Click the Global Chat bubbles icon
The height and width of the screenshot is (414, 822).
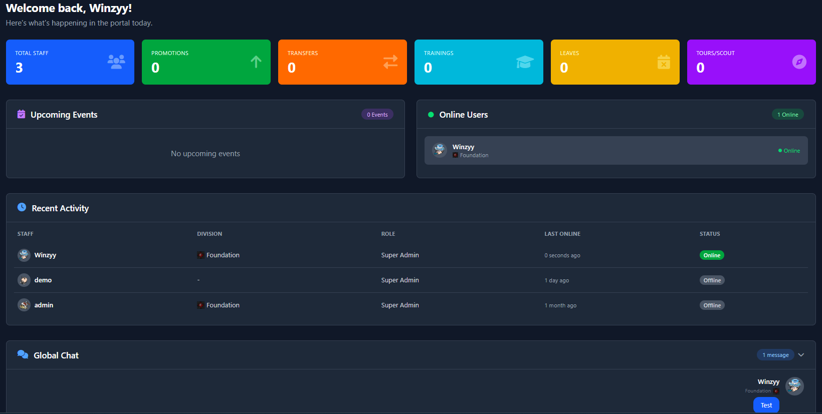[23, 354]
